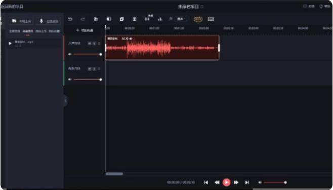Start recording with the microphone button

pos(48,21)
